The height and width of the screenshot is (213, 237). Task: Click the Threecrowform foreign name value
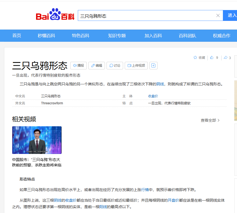pyautogui.click(x=52, y=103)
